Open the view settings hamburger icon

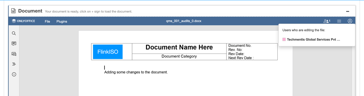339,21
